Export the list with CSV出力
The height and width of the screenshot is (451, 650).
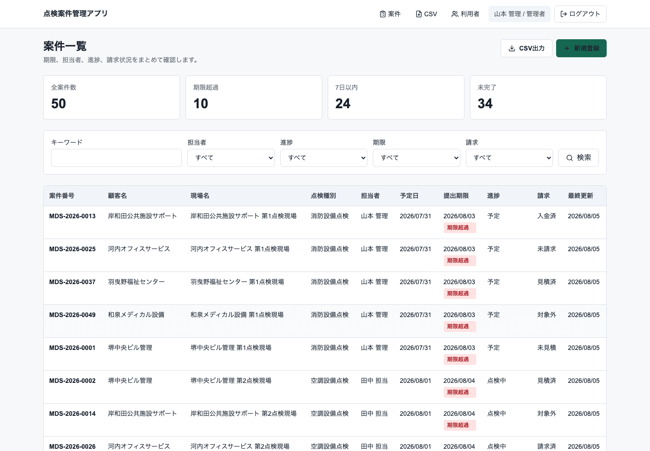pyautogui.click(x=526, y=48)
